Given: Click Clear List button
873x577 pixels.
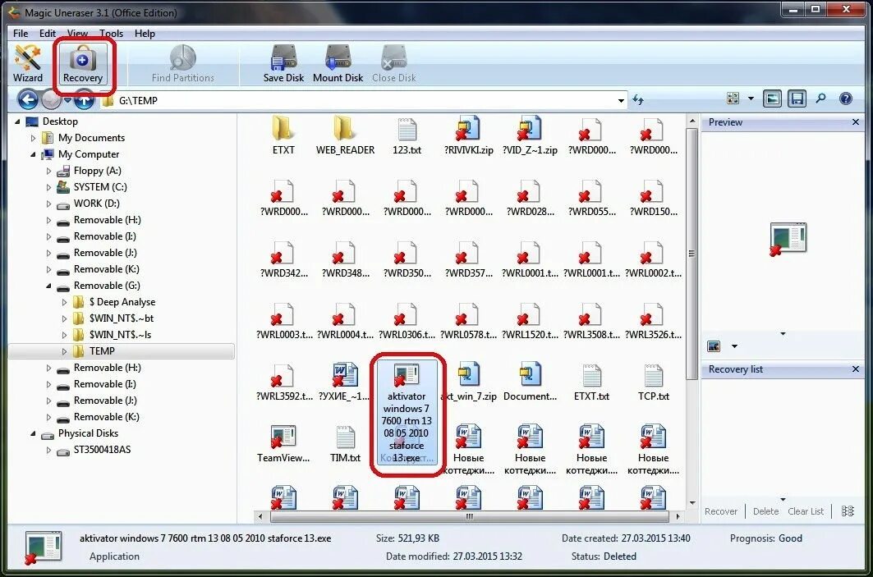Looking at the screenshot, I should [x=806, y=511].
